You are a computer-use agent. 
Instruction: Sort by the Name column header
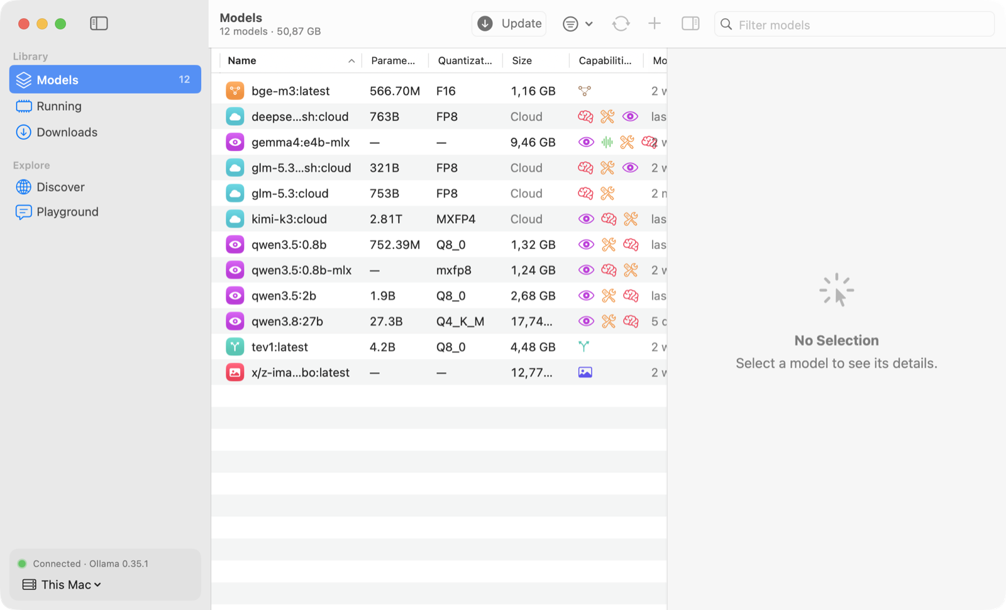[x=291, y=60]
